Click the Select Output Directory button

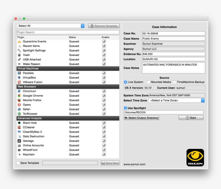pyautogui.click(x=141, y=118)
